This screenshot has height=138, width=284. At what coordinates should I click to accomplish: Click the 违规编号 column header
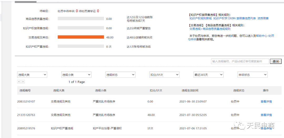click(x=25, y=90)
